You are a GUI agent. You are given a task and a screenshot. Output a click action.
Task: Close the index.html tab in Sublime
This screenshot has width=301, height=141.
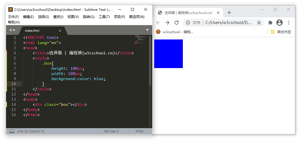tap(60, 31)
